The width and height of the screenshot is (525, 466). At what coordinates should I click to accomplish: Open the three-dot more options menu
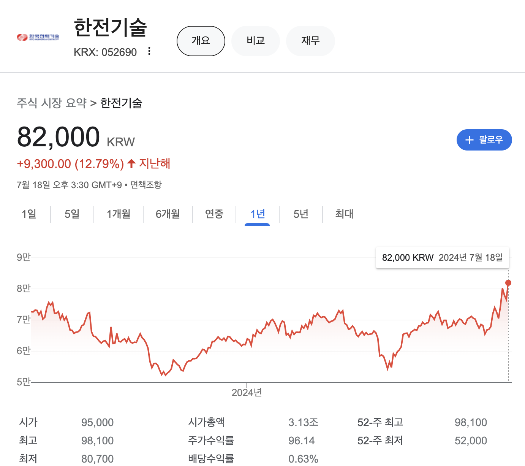[149, 51]
